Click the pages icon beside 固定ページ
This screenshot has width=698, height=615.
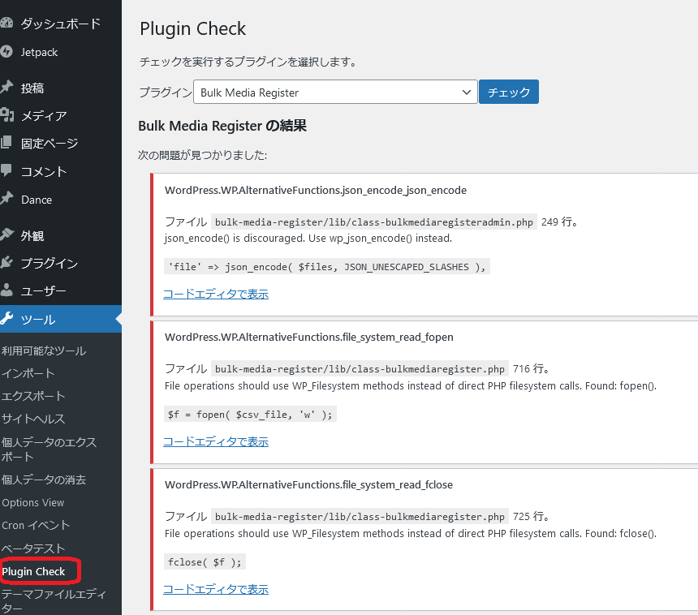tap(6, 144)
